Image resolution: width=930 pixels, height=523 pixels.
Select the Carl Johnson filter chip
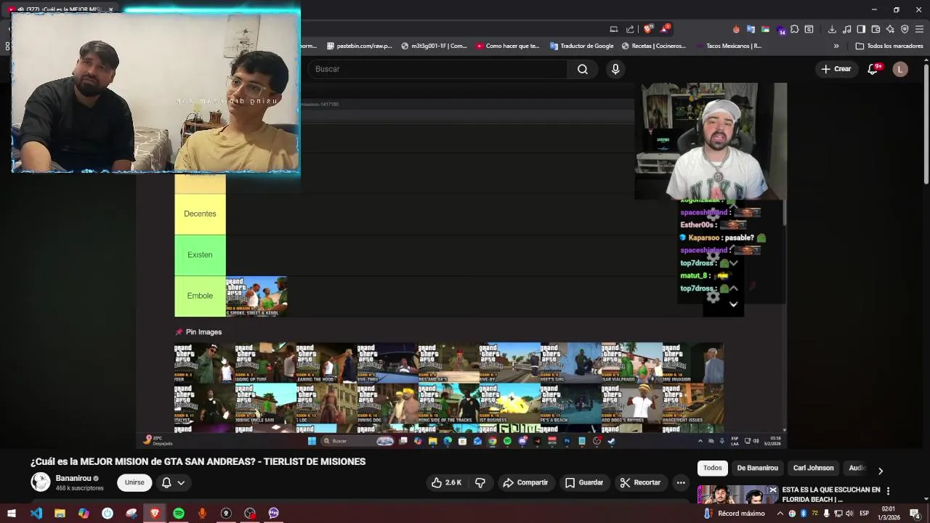click(813, 468)
